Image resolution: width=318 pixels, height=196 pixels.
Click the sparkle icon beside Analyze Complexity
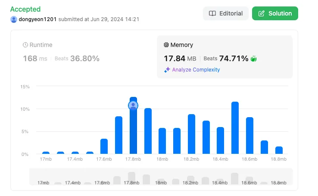click(x=167, y=70)
